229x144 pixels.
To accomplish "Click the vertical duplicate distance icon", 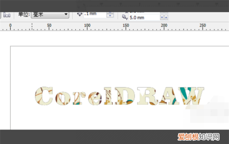I will (125, 18).
